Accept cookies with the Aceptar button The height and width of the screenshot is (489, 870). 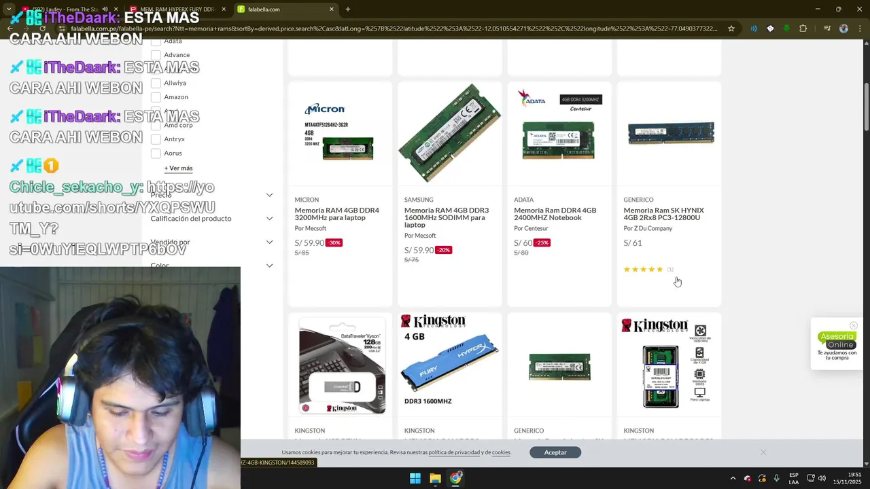[555, 452]
